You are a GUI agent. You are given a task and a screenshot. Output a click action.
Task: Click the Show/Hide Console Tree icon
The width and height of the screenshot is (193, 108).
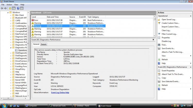14,8
